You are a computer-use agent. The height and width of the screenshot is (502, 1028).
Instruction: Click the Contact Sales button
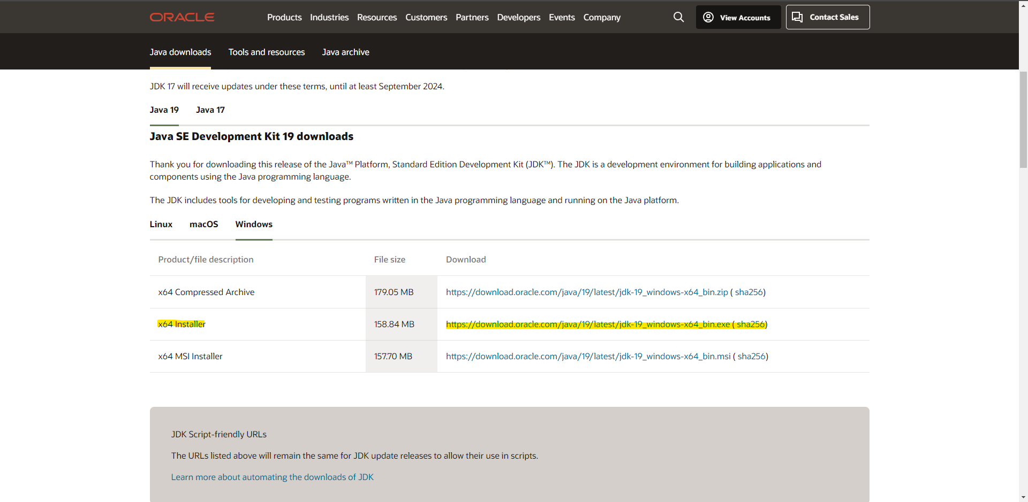(827, 17)
